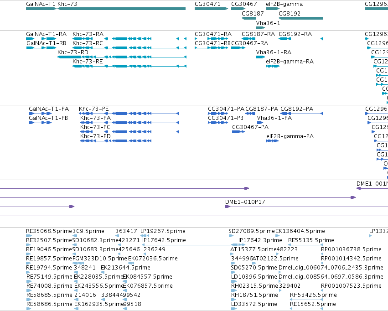Click the GalNAc-T1 gene arrow

[x=41, y=9]
